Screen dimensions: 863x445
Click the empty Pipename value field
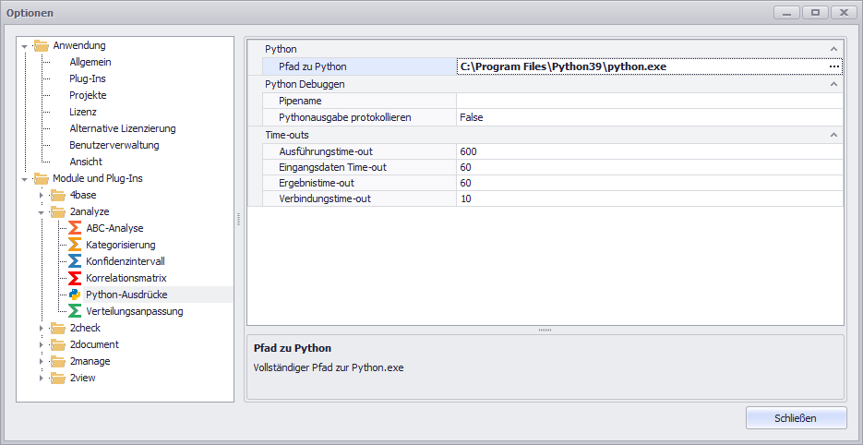[x=650, y=101]
